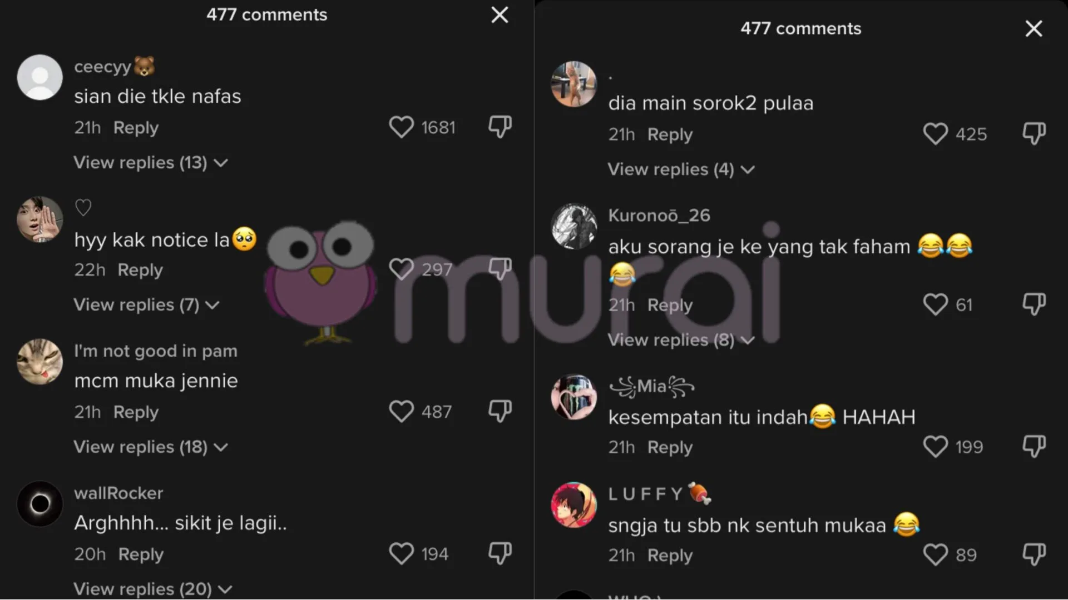Like 'dia main sorok2 pulaa' comment
The image size is (1068, 600).
pos(935,134)
